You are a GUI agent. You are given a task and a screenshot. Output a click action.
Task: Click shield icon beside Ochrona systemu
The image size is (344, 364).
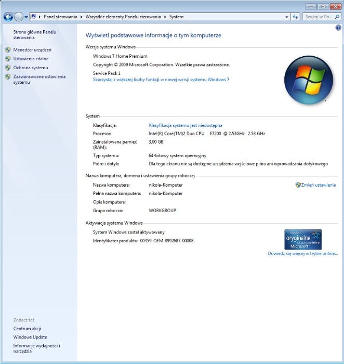[x=8, y=68]
